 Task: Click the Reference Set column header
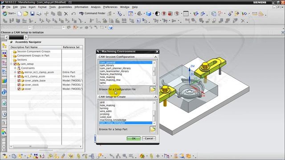[72, 47]
